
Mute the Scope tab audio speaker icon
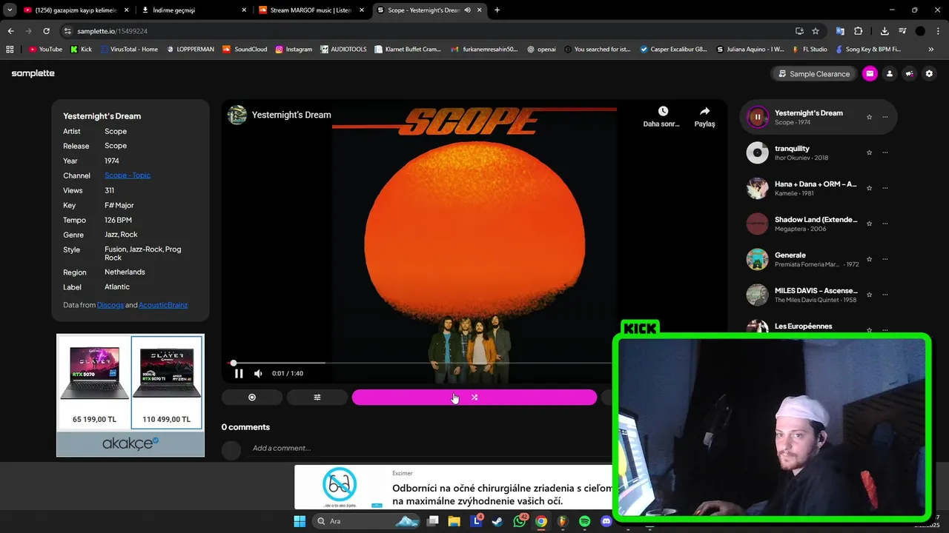(468, 10)
